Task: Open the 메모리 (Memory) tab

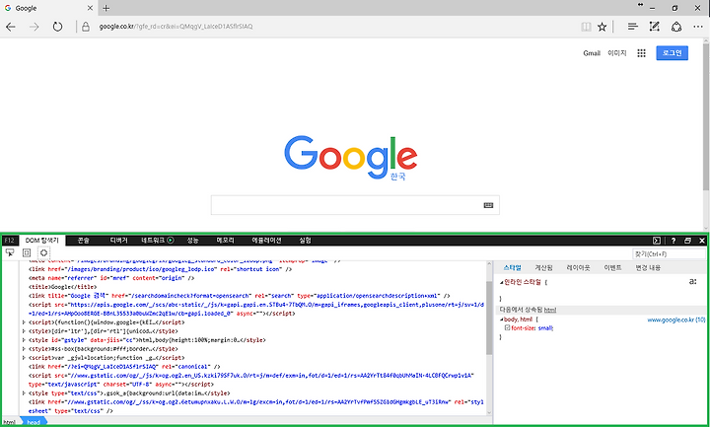Action: [x=225, y=241]
